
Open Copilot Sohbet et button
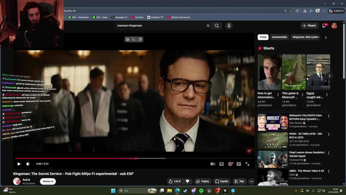pyautogui.click(x=336, y=11)
